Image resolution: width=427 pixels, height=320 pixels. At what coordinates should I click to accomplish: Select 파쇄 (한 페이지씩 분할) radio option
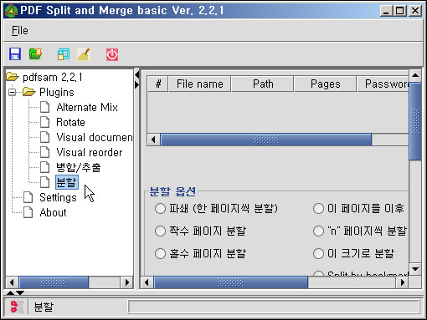(160, 208)
